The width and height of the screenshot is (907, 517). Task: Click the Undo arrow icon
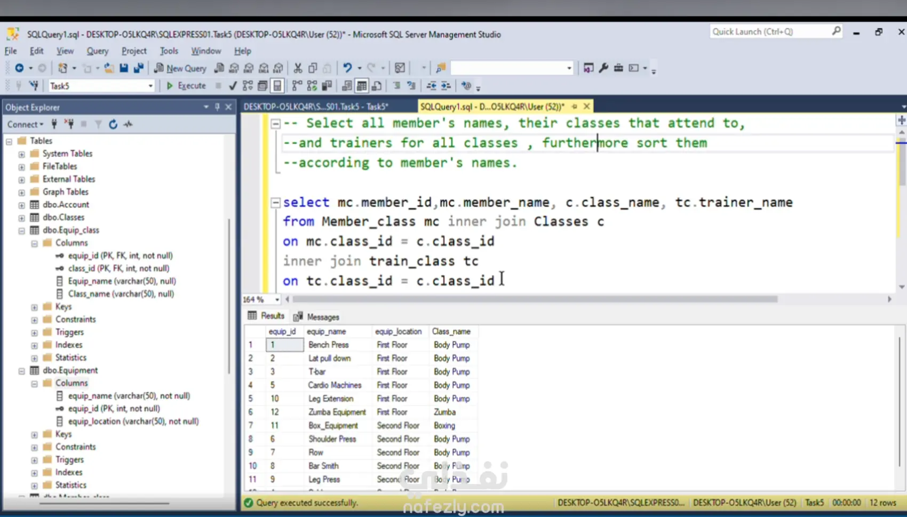click(347, 68)
